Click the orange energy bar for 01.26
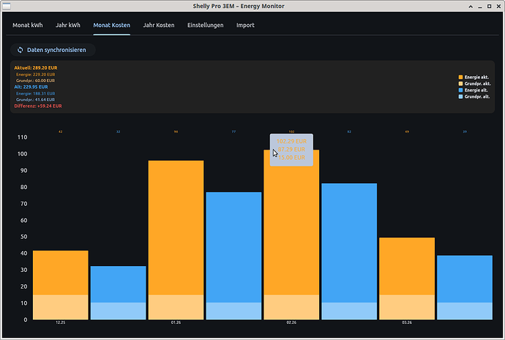This screenshot has width=505, height=340. click(176, 227)
